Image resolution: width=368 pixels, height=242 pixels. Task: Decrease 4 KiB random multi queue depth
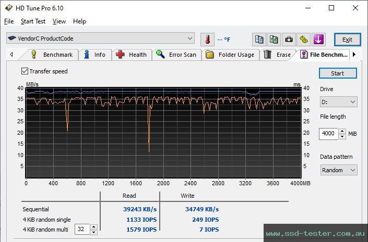pyautogui.click(x=93, y=232)
